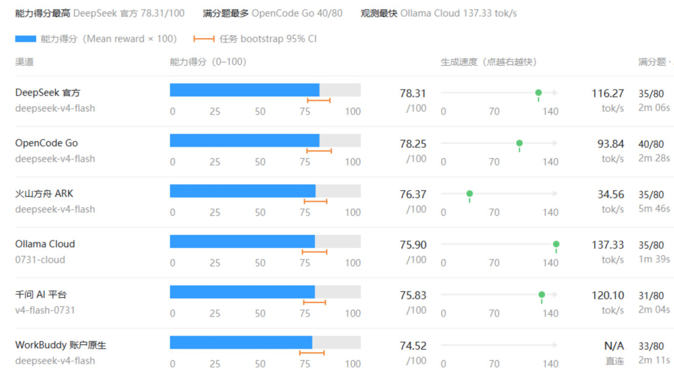Click the DeepSeek 官方 channel name
Screen dimensions: 674x378
(x=47, y=93)
